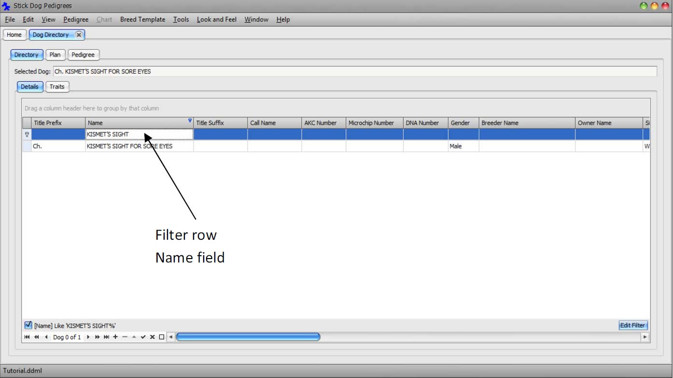Open the Breed Template menu
This screenshot has height=378, width=673.
[142, 19]
